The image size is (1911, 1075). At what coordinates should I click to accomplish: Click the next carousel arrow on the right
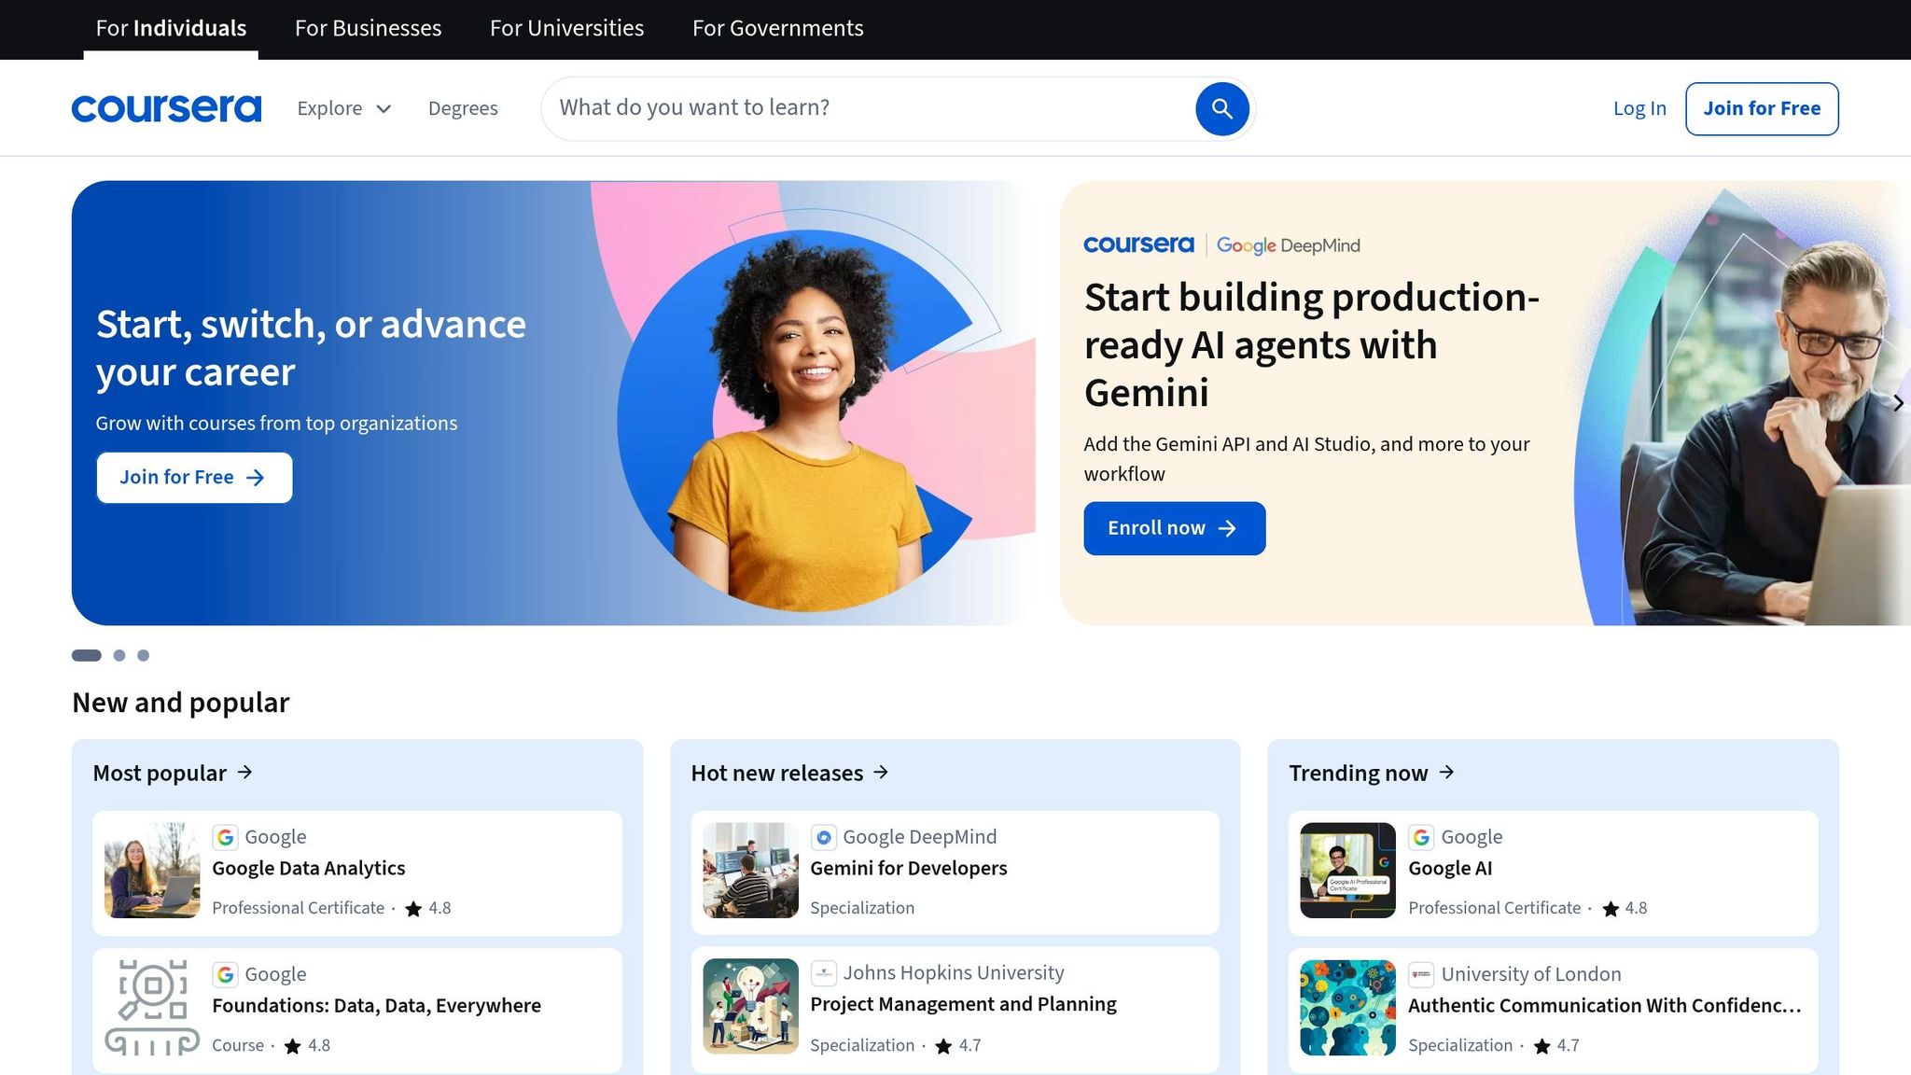(x=1899, y=403)
